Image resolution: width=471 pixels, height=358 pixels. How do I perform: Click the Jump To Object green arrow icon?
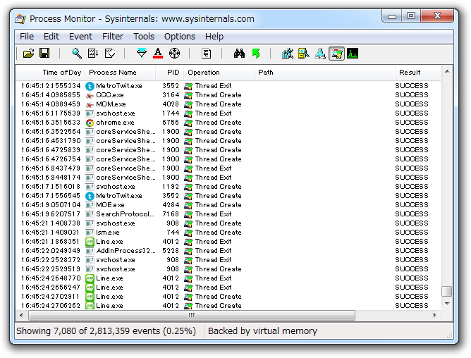(256, 54)
